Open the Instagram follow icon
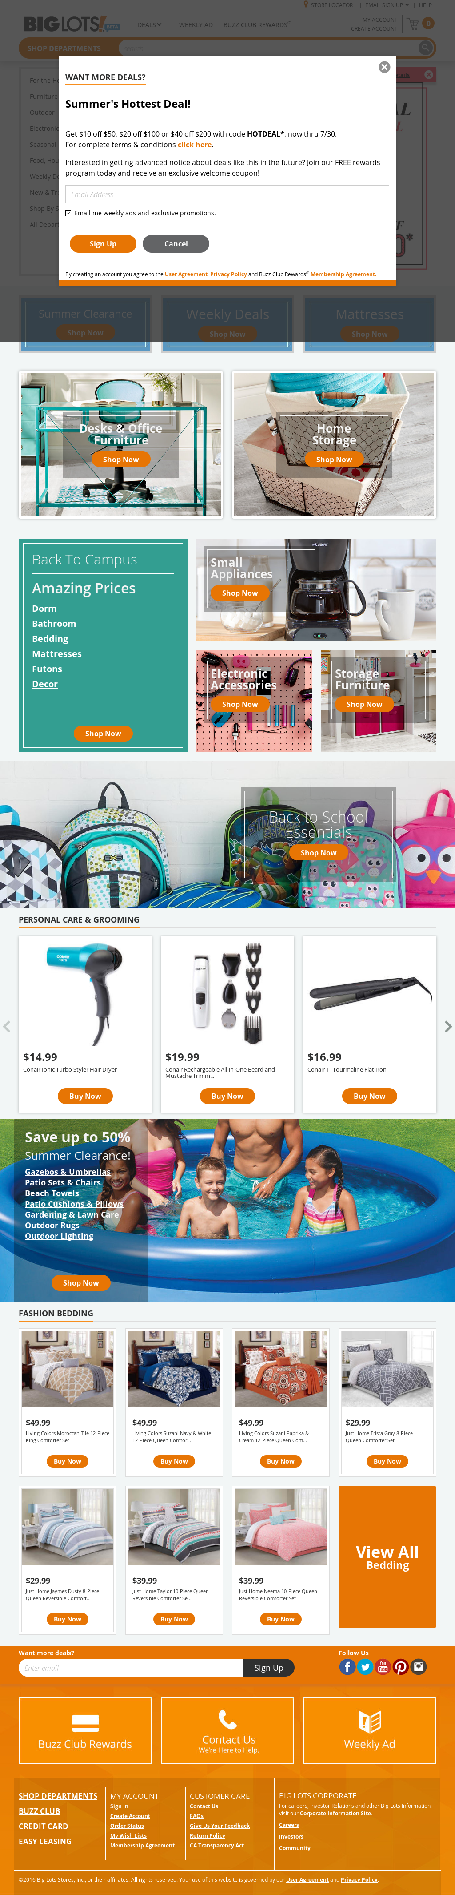 click(418, 1667)
